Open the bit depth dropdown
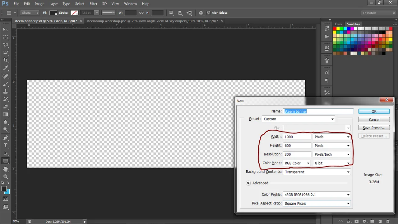Image resolution: width=398 pixels, height=224 pixels. tap(332, 163)
